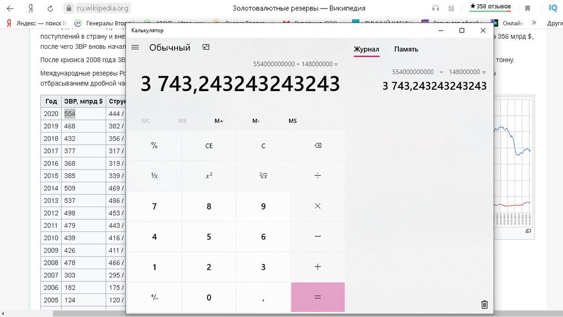Viewport: 563px width, 317px height.
Task: Open Яндекс — поиск bookmark
Action: (x=37, y=23)
